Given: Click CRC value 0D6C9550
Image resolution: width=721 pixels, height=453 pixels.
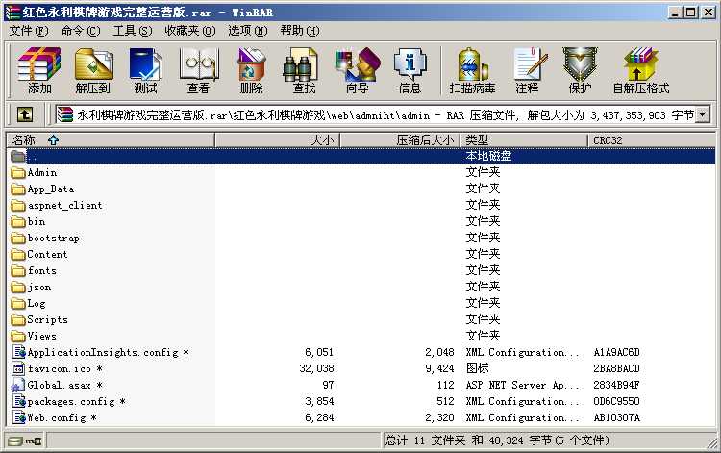Looking at the screenshot, I should pyautogui.click(x=616, y=401).
